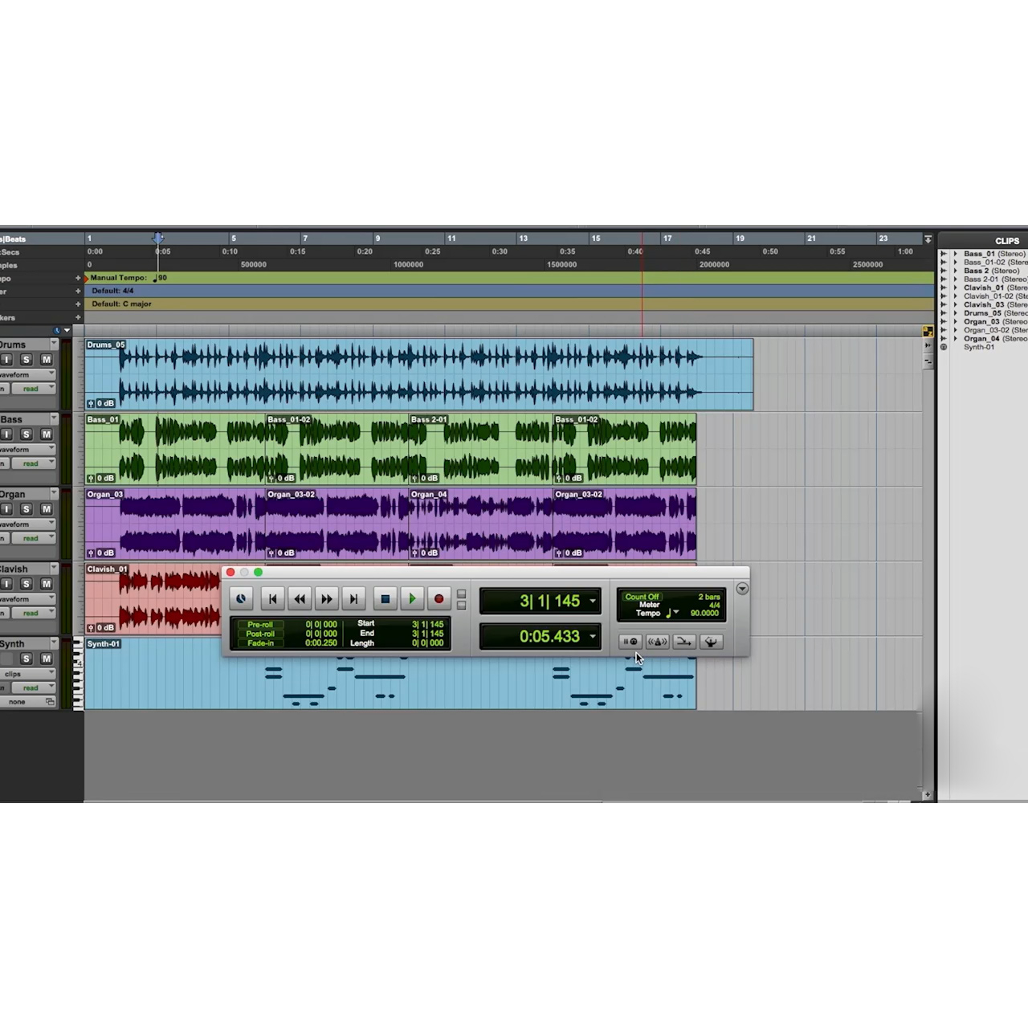The height and width of the screenshot is (1028, 1028).
Task: Toggle the Count Off button
Action: tap(642, 597)
